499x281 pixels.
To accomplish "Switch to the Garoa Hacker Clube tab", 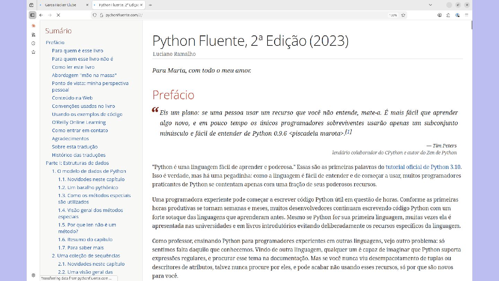I will coord(63,5).
